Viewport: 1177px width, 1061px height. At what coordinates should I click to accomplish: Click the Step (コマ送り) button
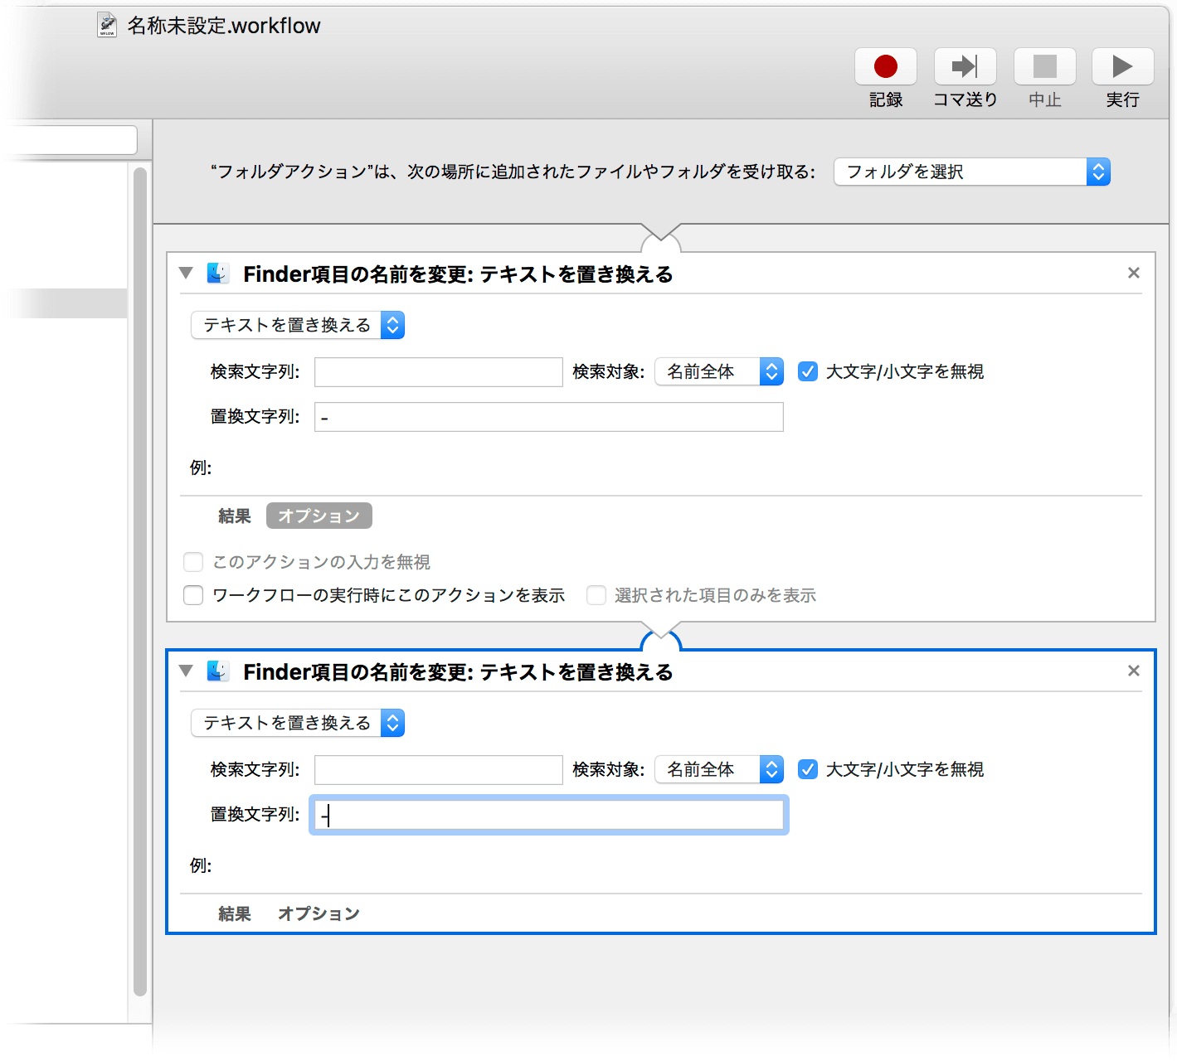coord(965,66)
